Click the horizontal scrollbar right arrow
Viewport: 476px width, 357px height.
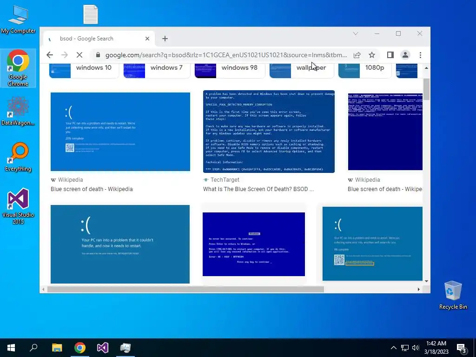[419, 289]
